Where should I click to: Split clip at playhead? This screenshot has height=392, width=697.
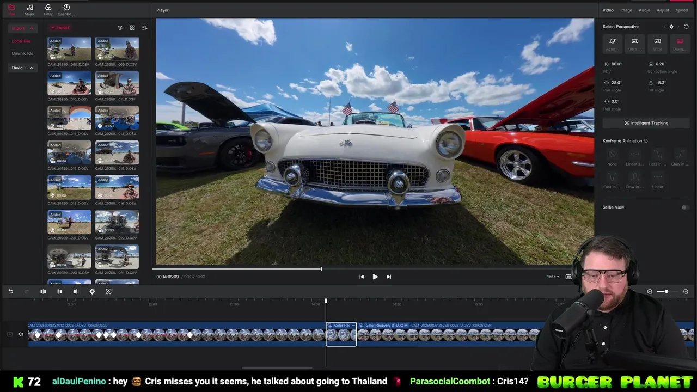[43, 291]
